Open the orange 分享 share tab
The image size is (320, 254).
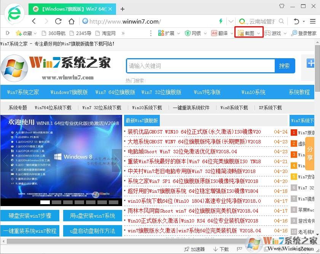tap(310, 153)
